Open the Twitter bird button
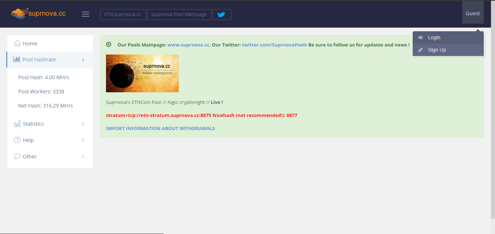The image size is (495, 234). point(222,15)
